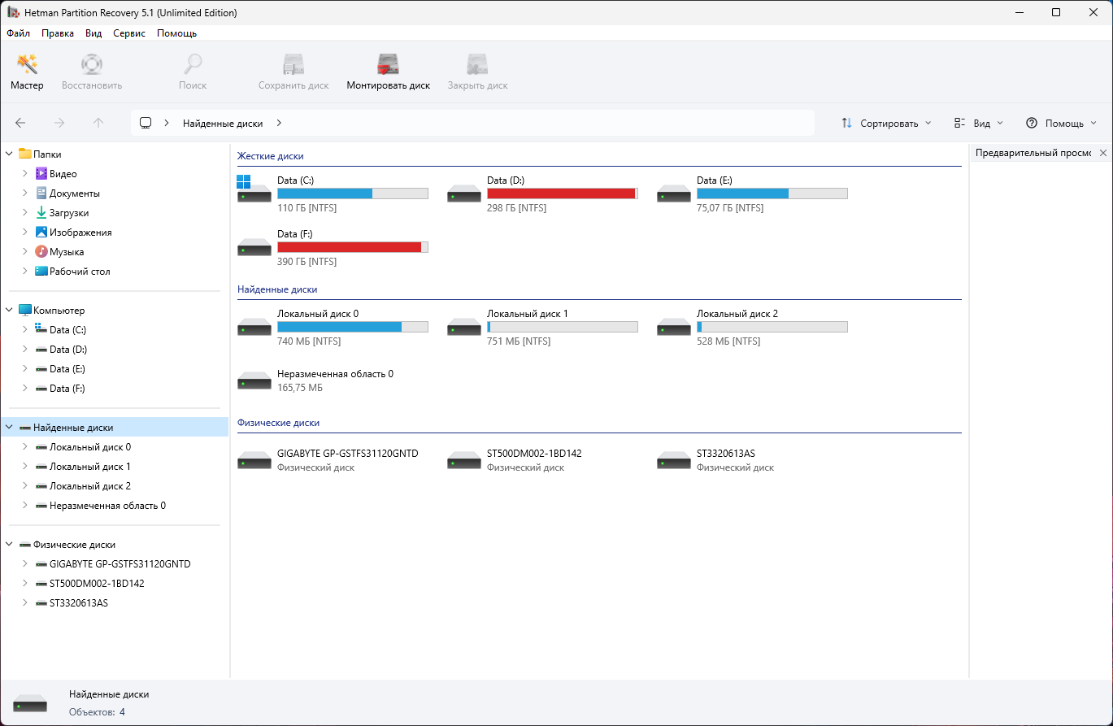Expand the Документы folder node
Screen dimensions: 1113x726
click(25, 193)
